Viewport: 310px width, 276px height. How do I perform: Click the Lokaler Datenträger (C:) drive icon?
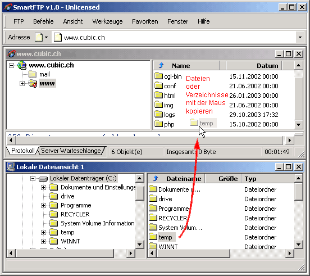click(43, 179)
